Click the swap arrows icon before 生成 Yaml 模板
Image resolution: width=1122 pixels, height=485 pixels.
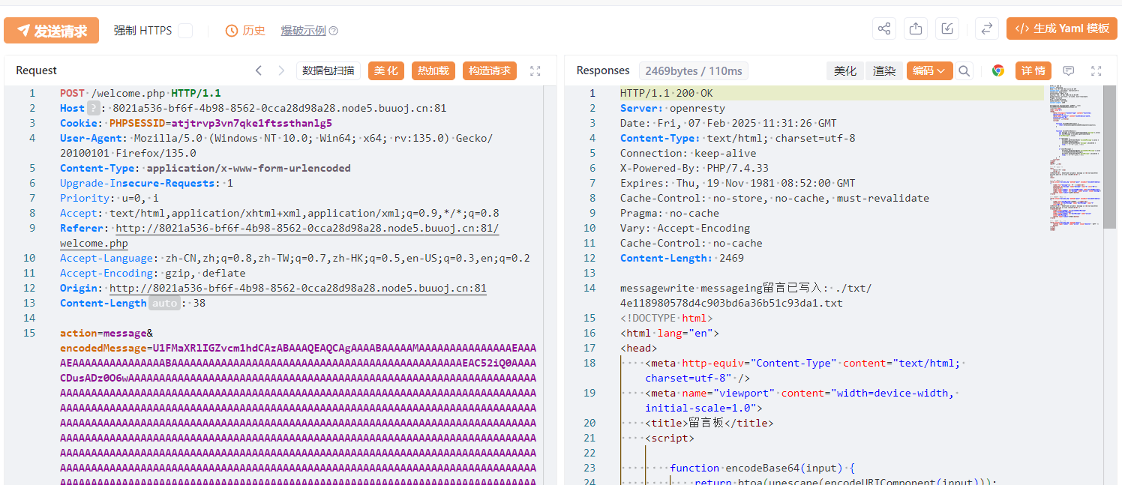click(x=987, y=28)
